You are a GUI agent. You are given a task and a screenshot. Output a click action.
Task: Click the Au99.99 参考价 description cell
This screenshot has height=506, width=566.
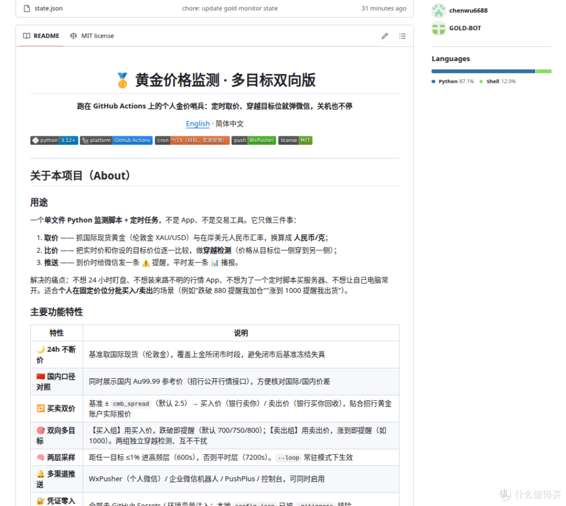click(x=241, y=382)
